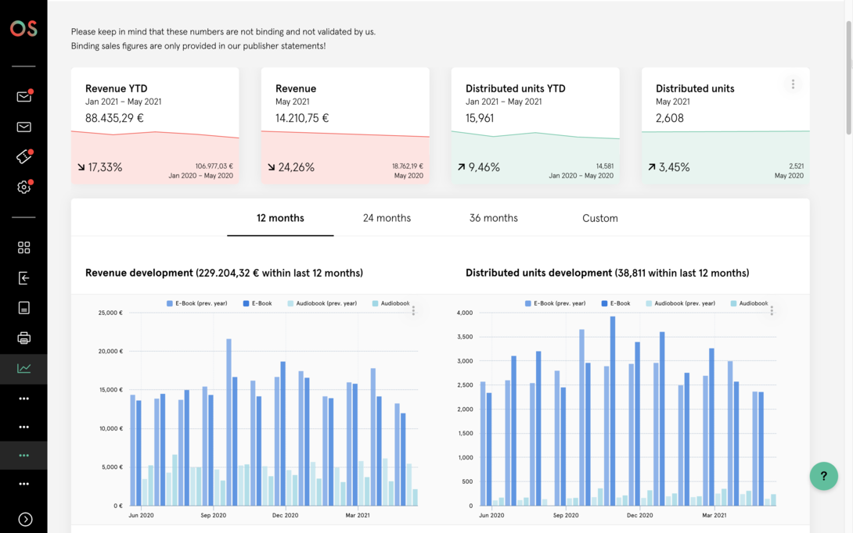The height and width of the screenshot is (533, 853).
Task: Open settings gear in the sidebar
Action: coord(23,187)
